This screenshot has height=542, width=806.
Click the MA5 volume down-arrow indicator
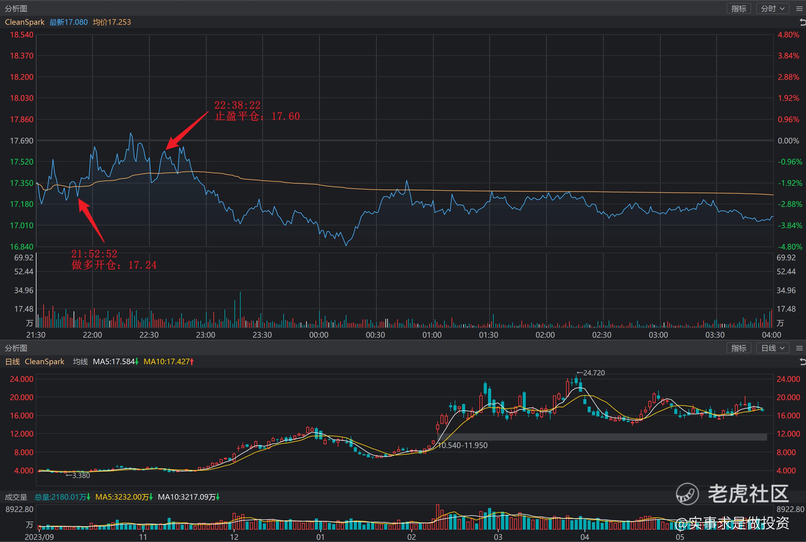[x=151, y=497]
